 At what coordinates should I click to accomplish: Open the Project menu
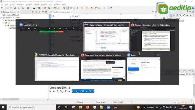[44, 5]
